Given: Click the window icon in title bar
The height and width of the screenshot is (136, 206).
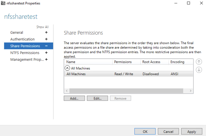Looking at the screenshot, I should [4, 3].
